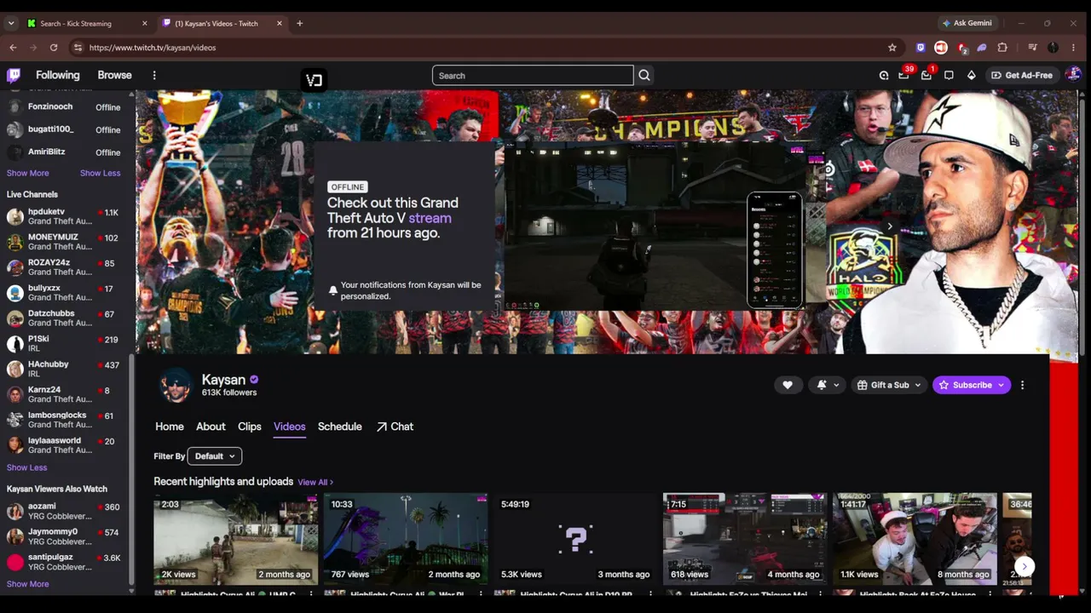1091x613 pixels.
Task: Open the 7:15 highlight video thumbnail
Action: (745, 538)
